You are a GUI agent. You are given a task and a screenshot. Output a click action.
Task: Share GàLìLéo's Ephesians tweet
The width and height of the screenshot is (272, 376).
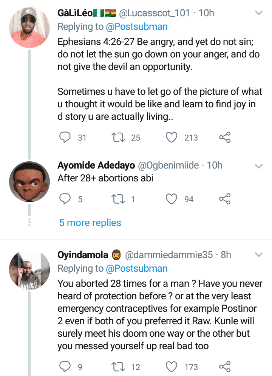tap(225, 138)
